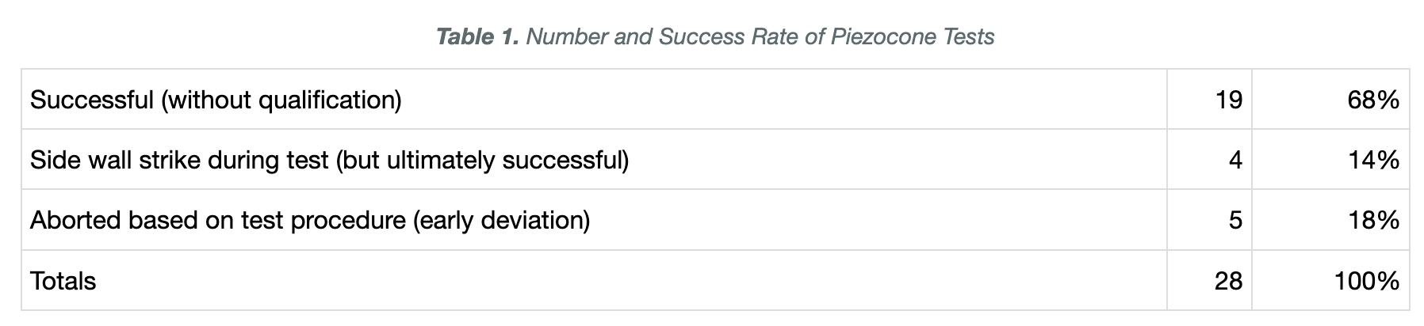The width and height of the screenshot is (1424, 326).
Task: Click the 68% percentage cell
Action: [1330, 100]
